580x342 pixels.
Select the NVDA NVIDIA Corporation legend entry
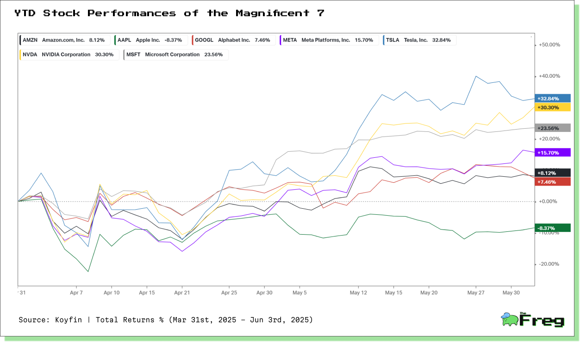point(69,55)
